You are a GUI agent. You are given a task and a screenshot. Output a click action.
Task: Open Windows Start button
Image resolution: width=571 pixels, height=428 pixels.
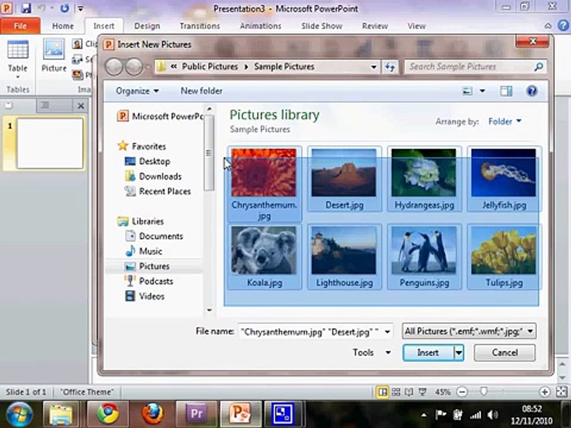(x=19, y=414)
